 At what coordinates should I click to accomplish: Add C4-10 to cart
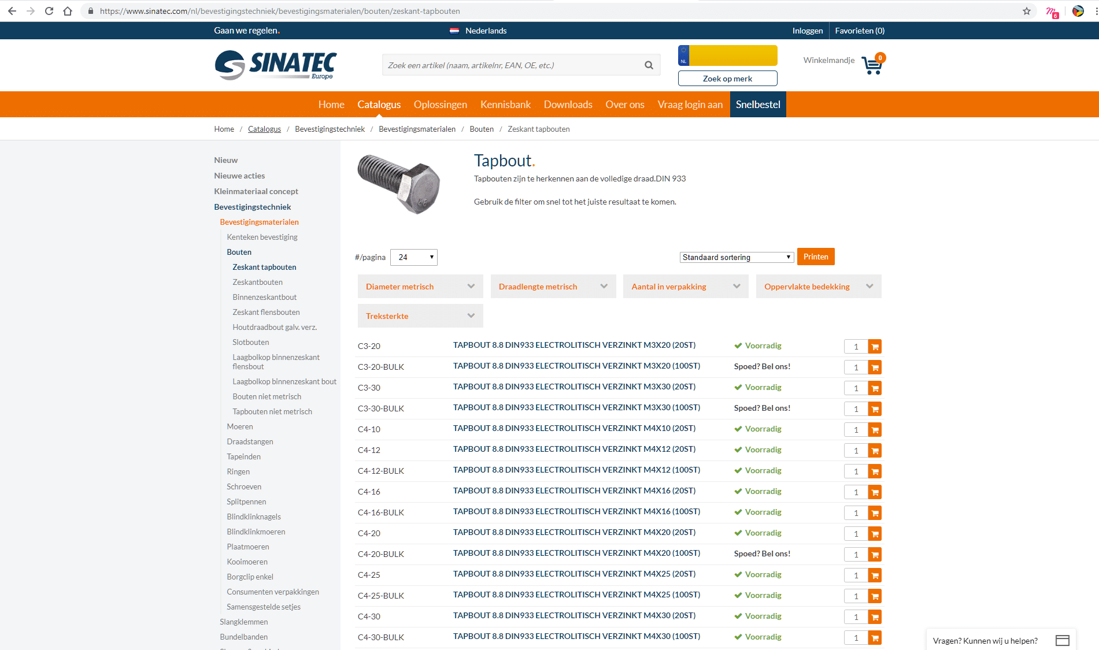coord(875,430)
